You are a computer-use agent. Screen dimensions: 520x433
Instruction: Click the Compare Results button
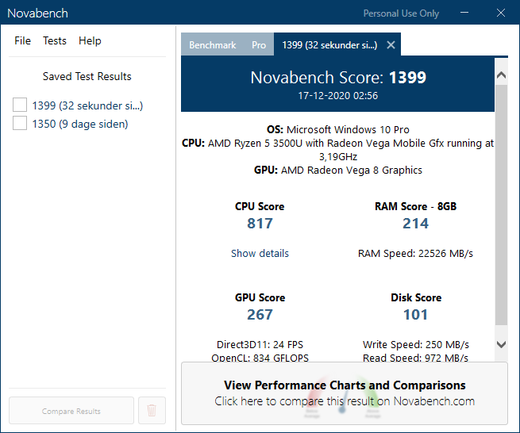click(x=71, y=411)
